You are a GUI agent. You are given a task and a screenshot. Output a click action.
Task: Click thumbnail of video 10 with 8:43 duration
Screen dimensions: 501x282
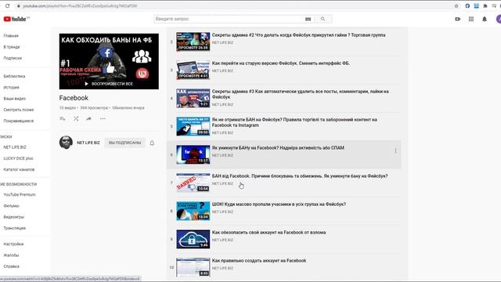[x=193, y=267]
